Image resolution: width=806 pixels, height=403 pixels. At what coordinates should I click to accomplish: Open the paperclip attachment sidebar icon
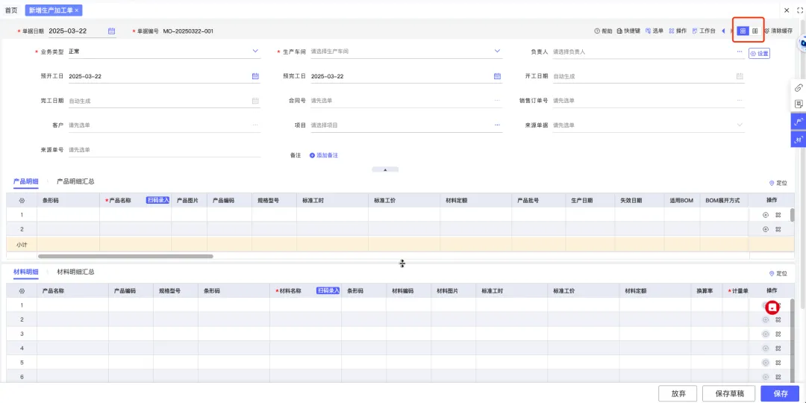[x=799, y=87]
